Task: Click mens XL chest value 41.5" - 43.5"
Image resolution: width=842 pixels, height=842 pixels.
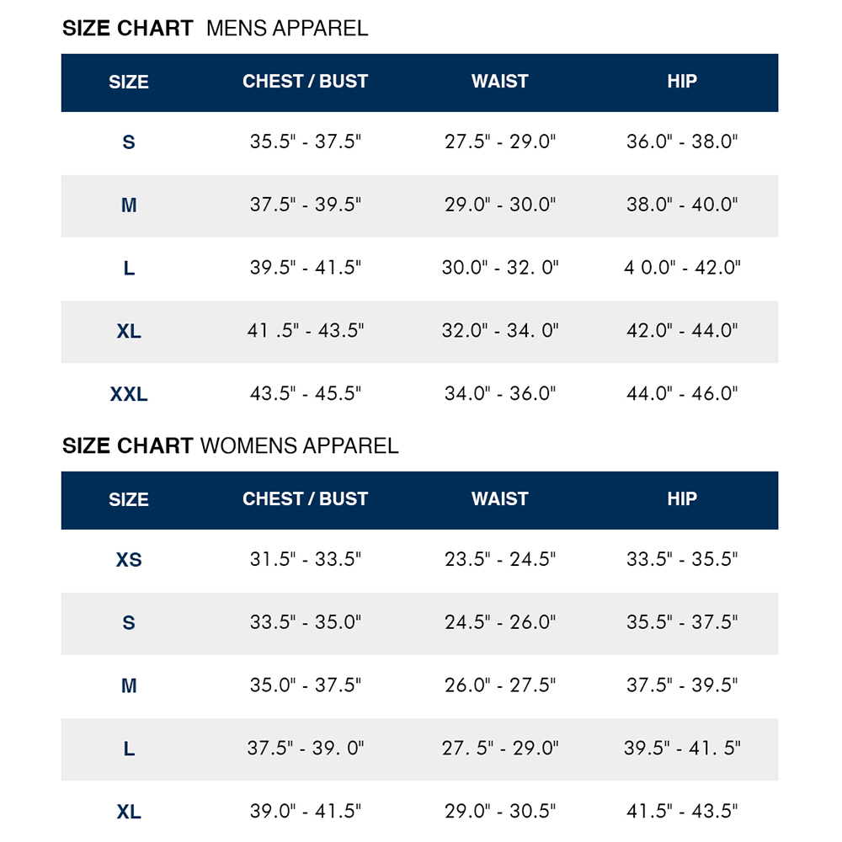Action: click(305, 331)
